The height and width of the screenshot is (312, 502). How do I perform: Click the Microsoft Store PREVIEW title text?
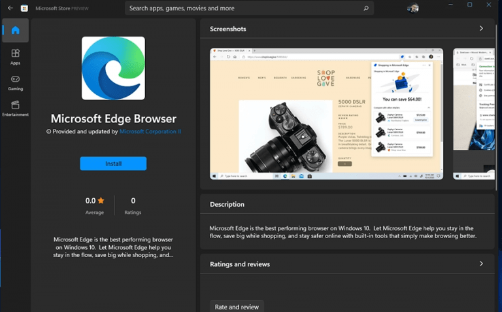[x=62, y=9]
